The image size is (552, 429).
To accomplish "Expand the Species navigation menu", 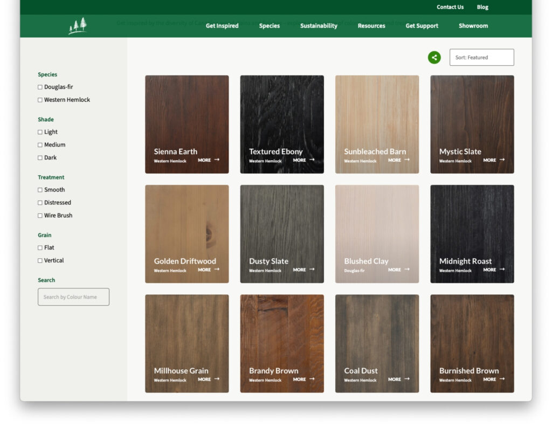I will click(269, 26).
